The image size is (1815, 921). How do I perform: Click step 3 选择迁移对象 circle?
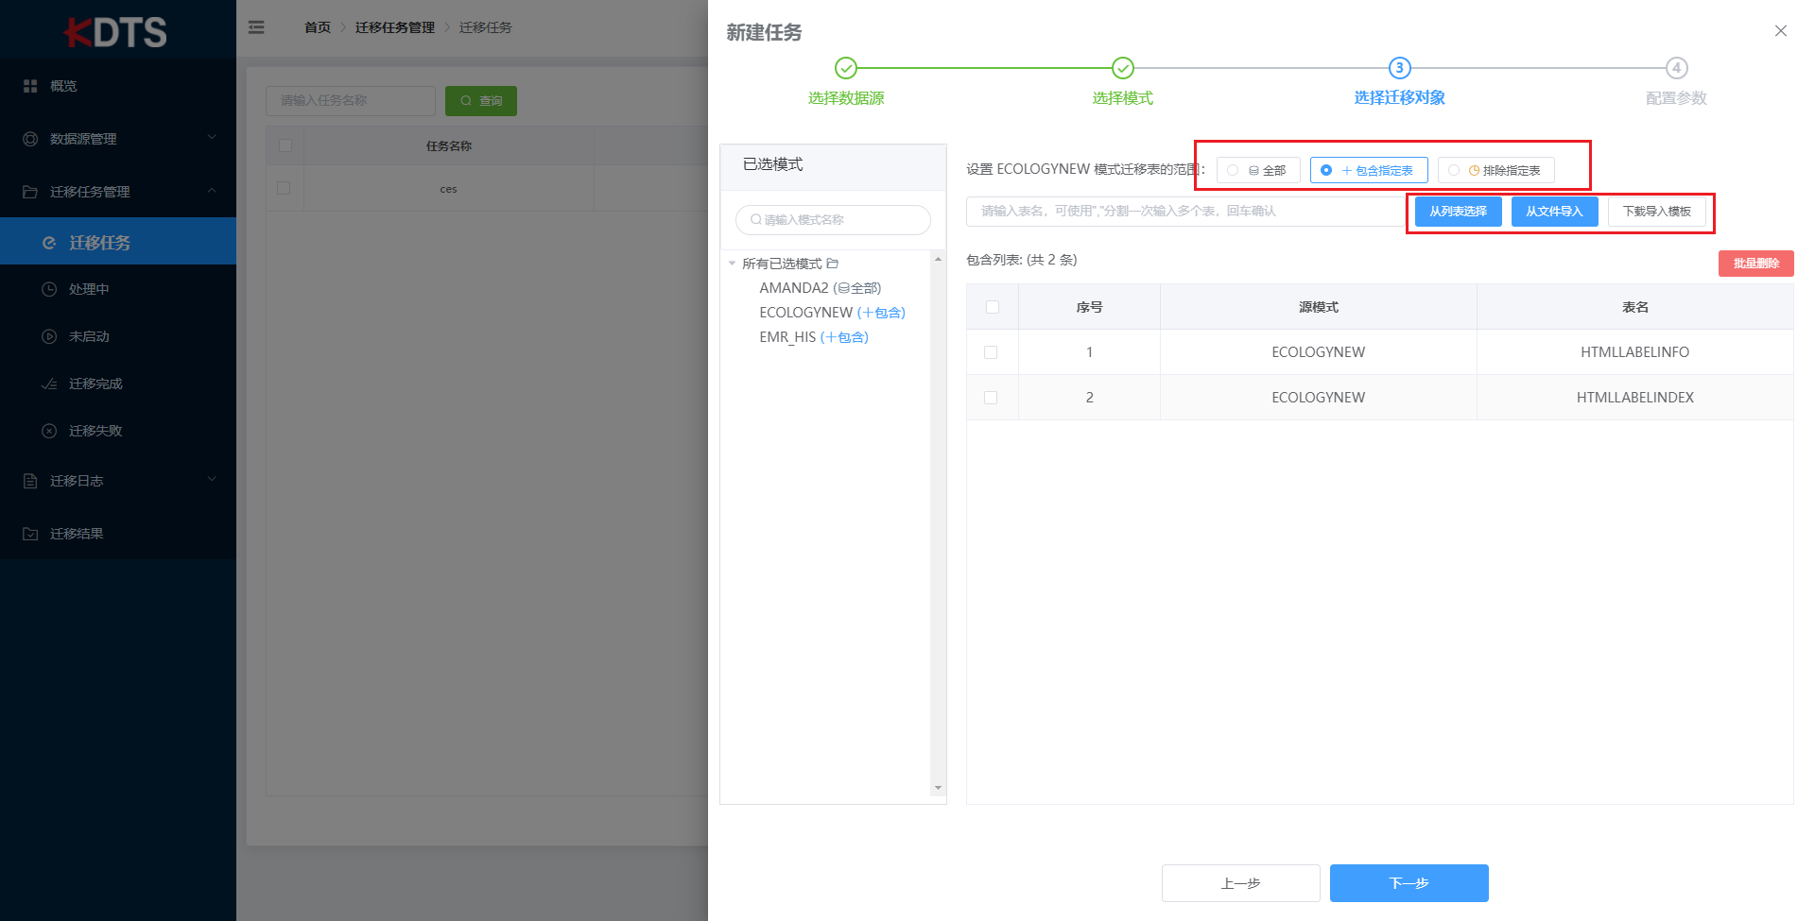coord(1400,68)
